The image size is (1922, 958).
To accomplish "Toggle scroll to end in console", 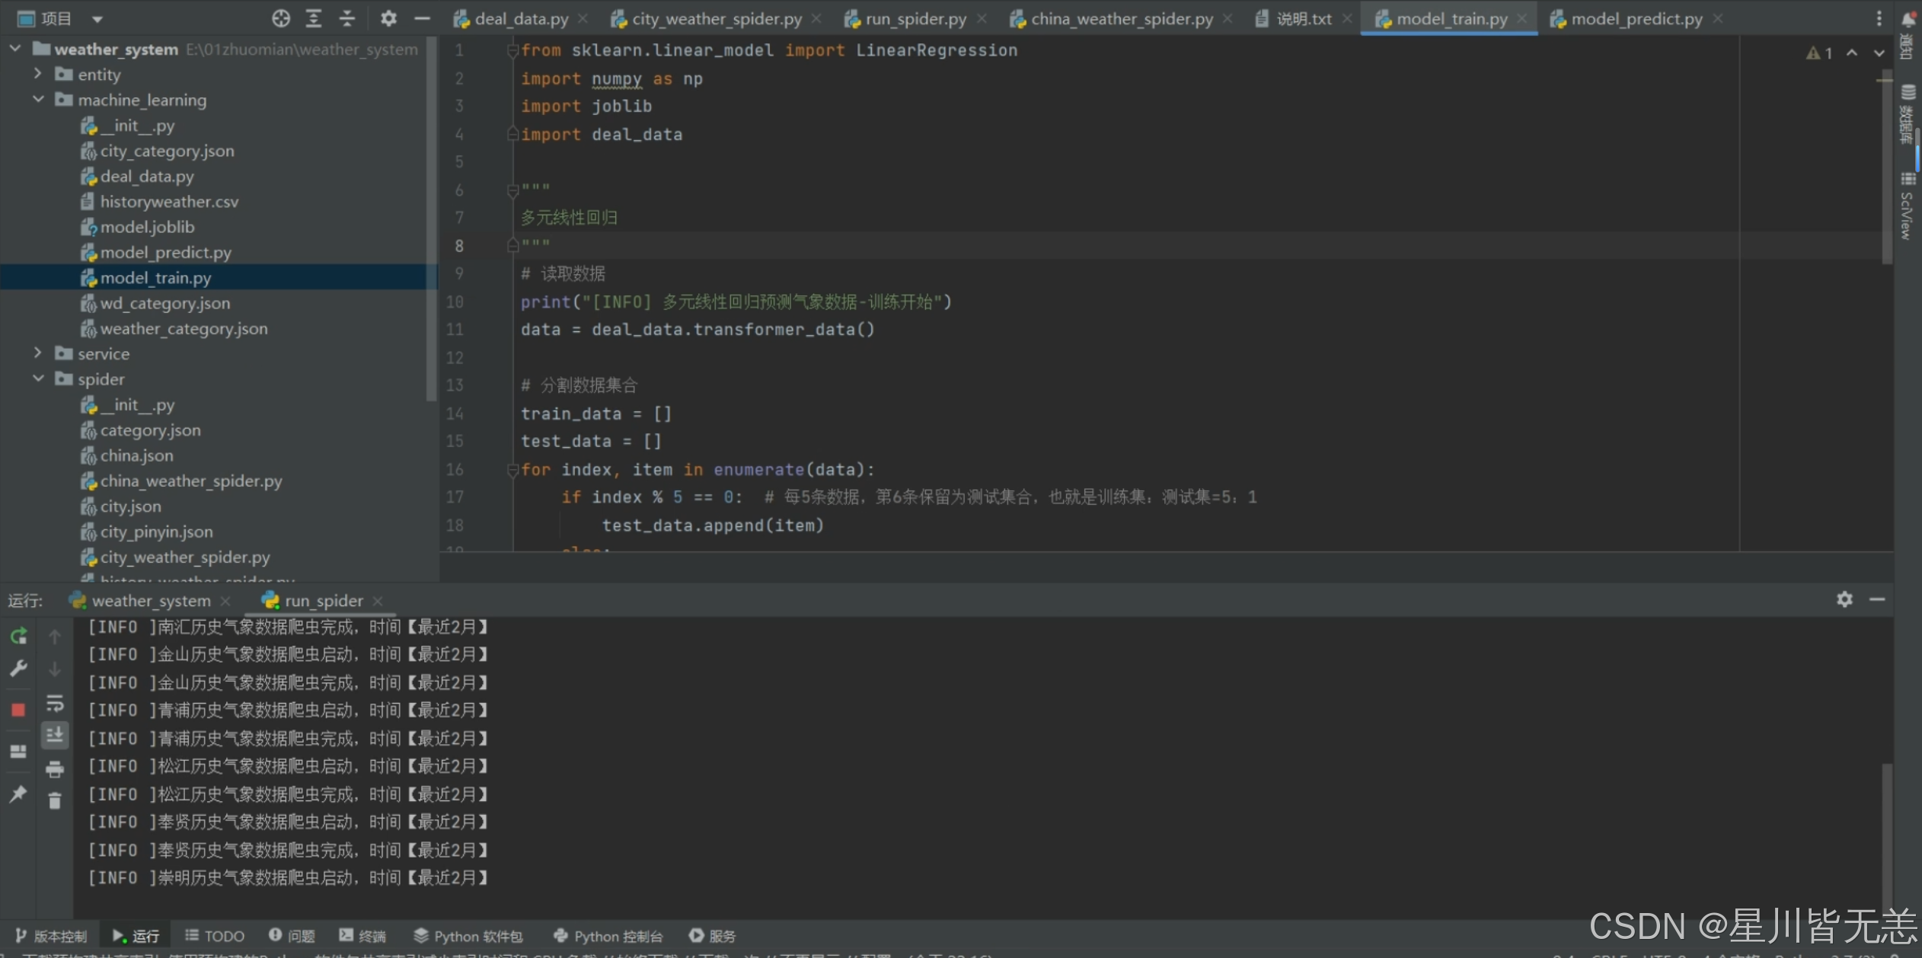I will (x=55, y=735).
